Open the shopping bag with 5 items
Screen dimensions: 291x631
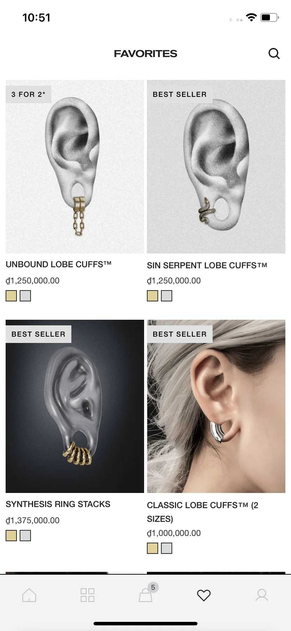(146, 594)
